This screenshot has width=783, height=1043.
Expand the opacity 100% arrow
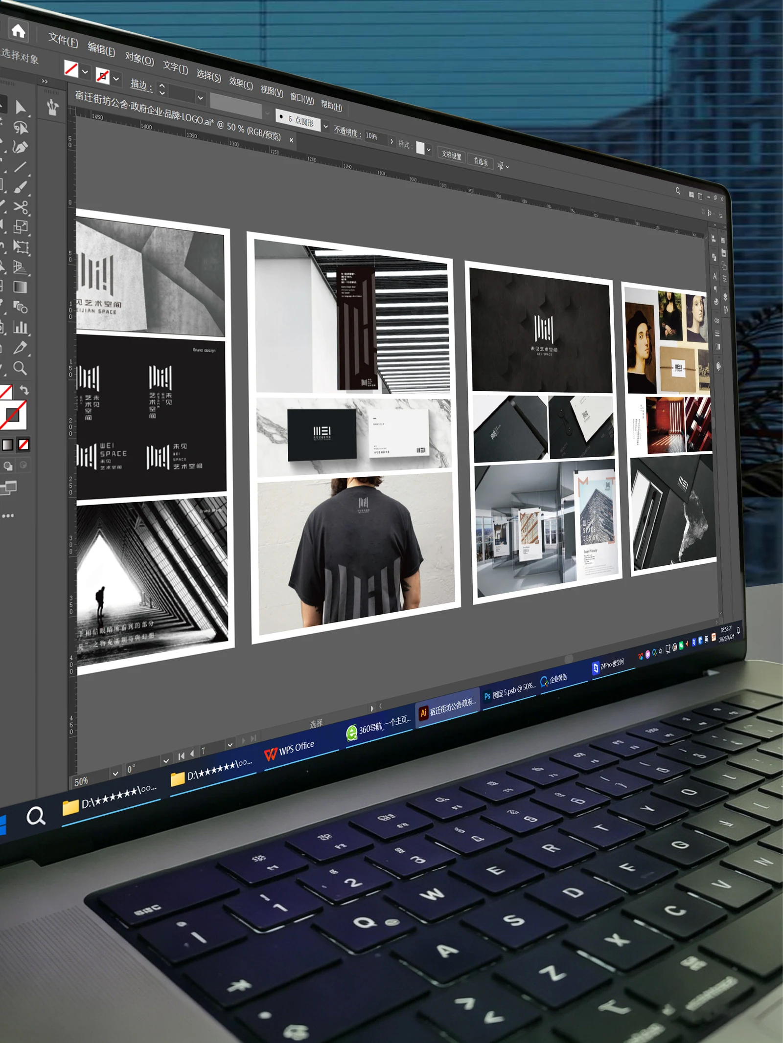click(391, 141)
